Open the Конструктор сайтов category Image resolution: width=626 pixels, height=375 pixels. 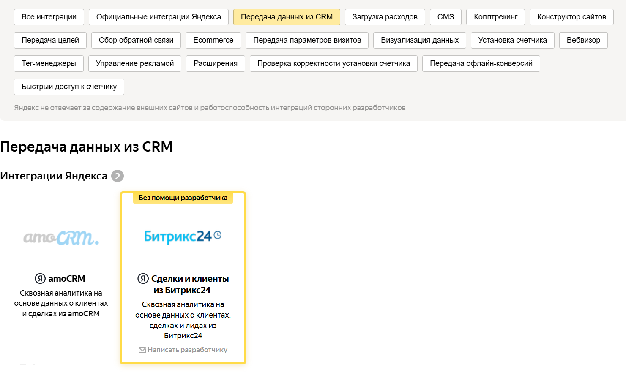[x=571, y=17]
